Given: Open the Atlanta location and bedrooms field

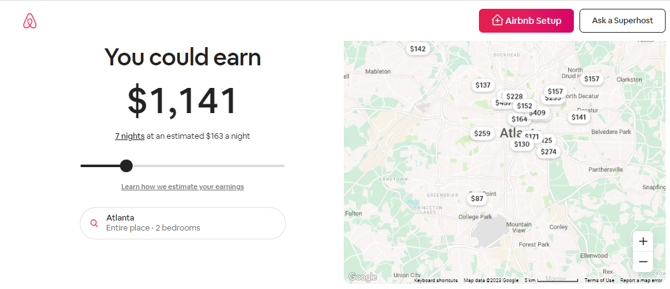Looking at the screenshot, I should click(x=183, y=223).
